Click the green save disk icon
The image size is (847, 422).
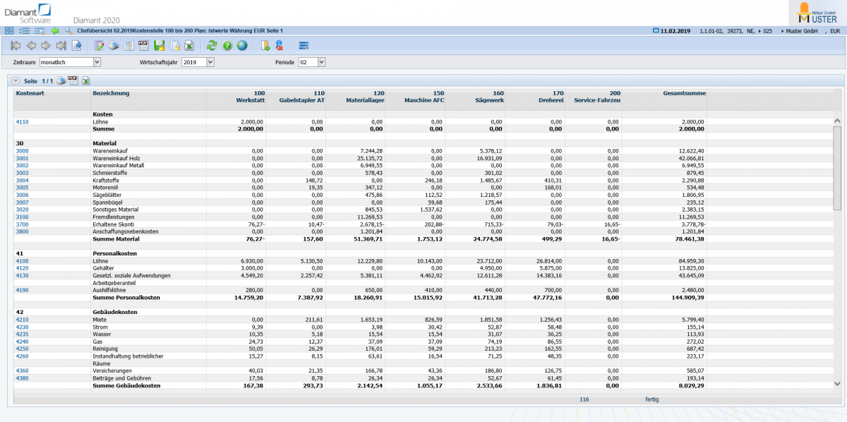click(x=159, y=46)
